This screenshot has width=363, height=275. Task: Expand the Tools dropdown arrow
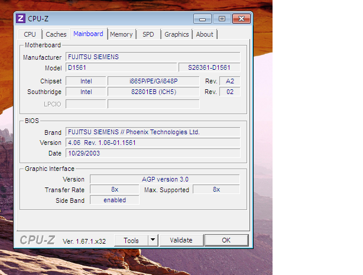pyautogui.click(x=153, y=240)
